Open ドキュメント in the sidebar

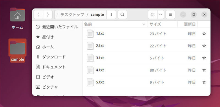pyautogui.click(x=57, y=67)
